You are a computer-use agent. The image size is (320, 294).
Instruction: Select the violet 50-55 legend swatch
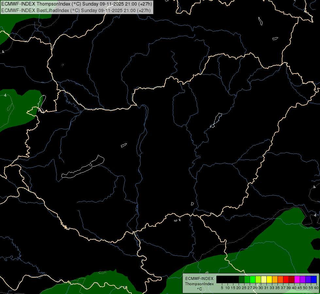(308, 279)
